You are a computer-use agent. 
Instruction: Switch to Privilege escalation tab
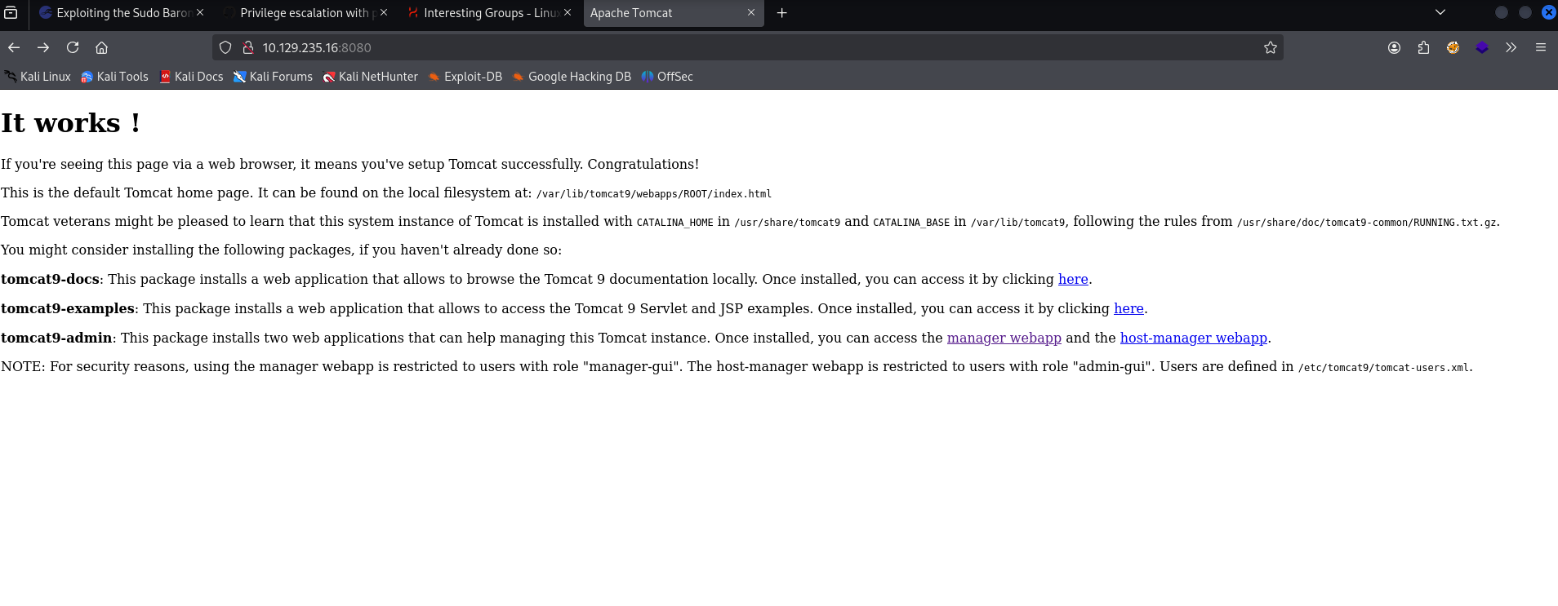coord(304,13)
